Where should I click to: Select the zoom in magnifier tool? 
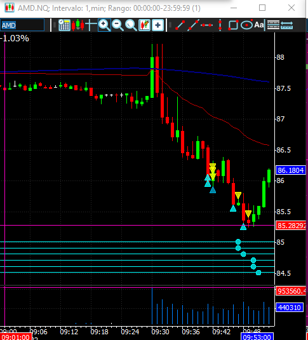104,25
